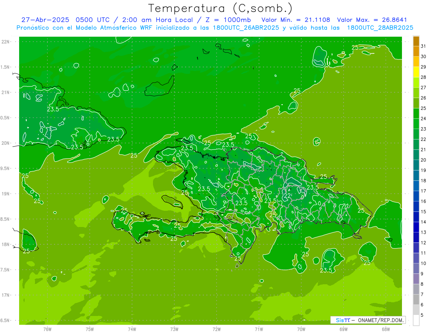Click the 17N latitude label

pos(6,295)
